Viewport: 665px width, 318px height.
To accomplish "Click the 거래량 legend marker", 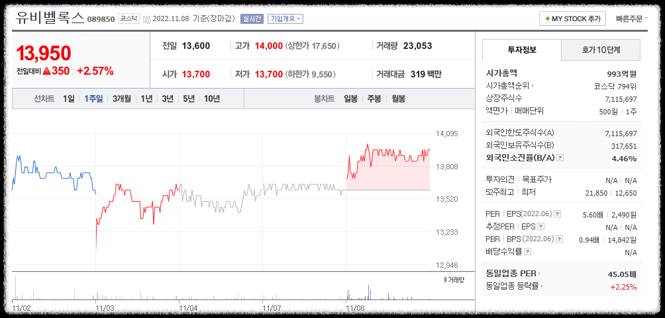I will (444, 280).
